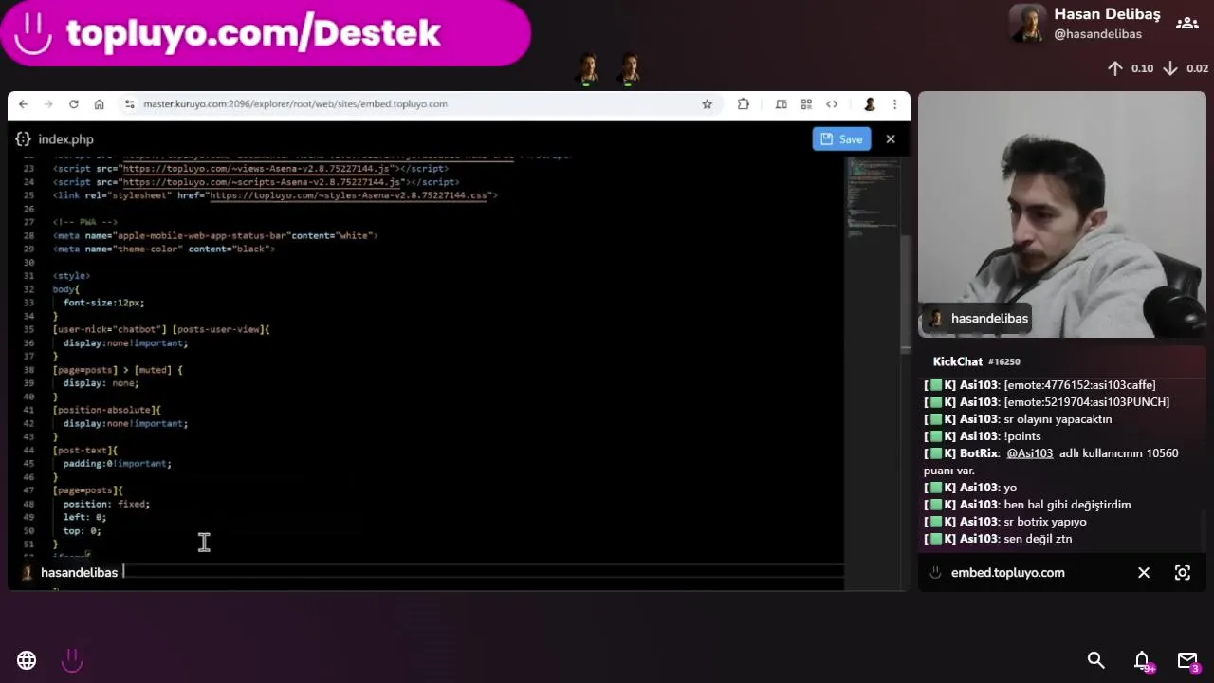This screenshot has height=683, width=1214.
Task: Click the hasandelibas webcam video
Action: pos(1061,214)
